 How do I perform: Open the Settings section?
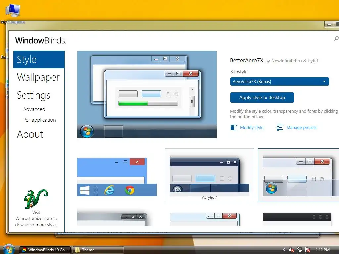pos(33,95)
